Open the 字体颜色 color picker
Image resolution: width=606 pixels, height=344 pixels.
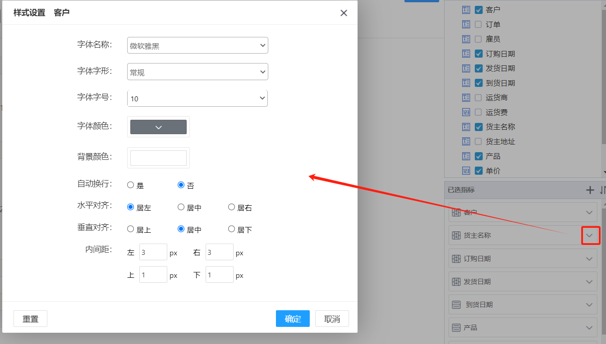(x=158, y=127)
